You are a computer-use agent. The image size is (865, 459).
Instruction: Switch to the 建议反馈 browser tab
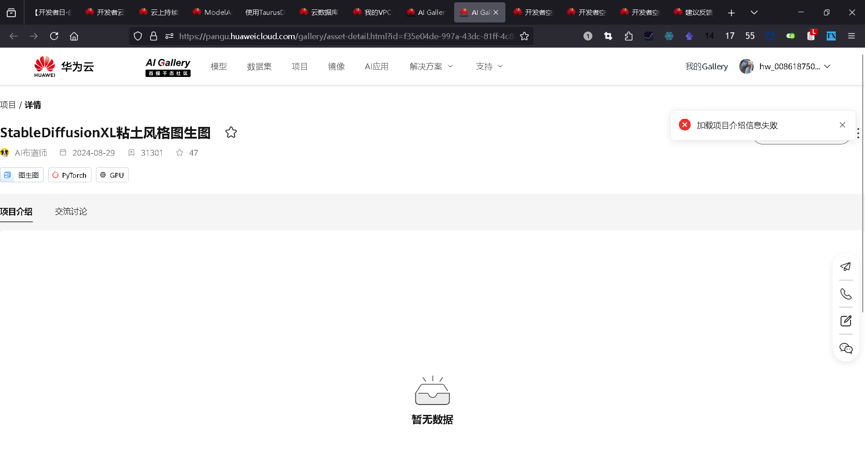[693, 13]
